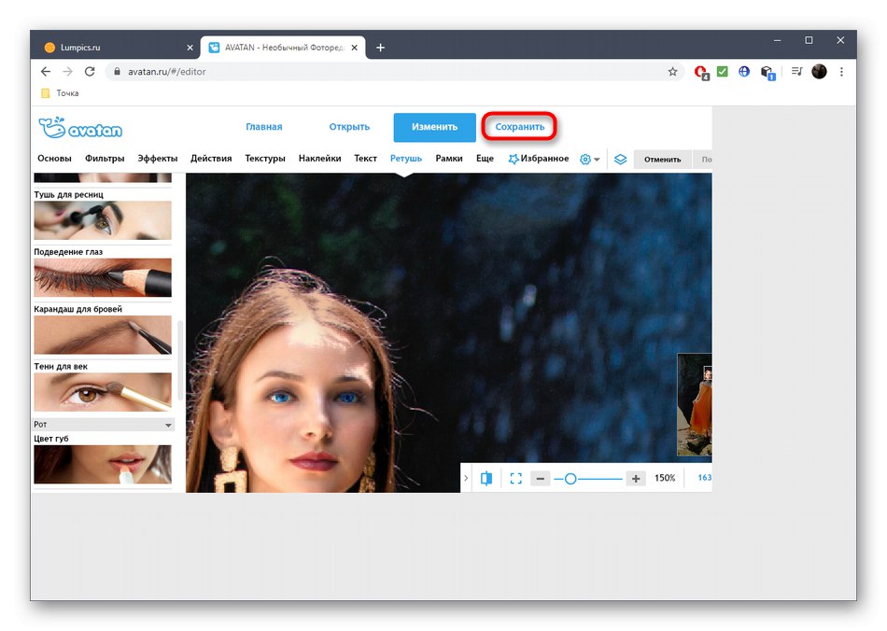Click the 150% zoom value
This screenshot has width=887, height=631.
click(x=665, y=478)
